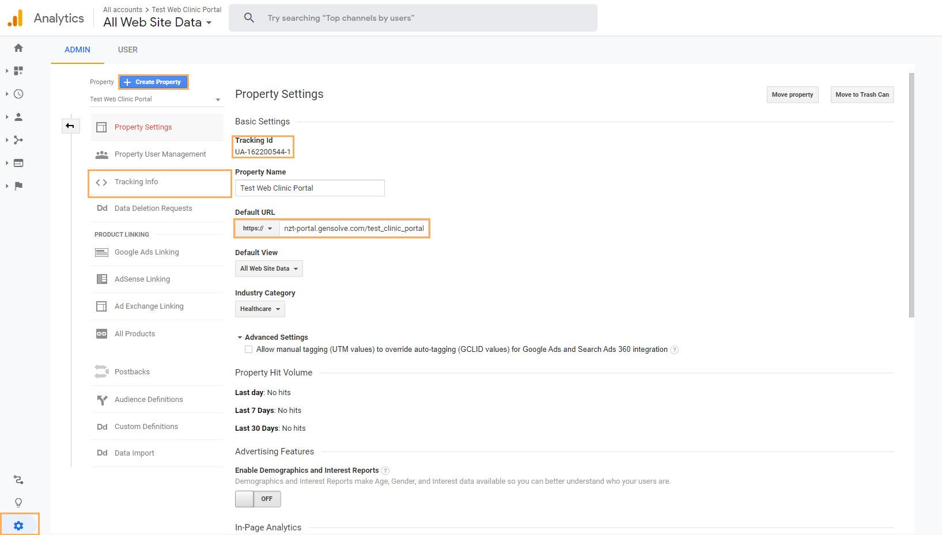The height and width of the screenshot is (535, 942).
Task: Click the Property User Management people icon
Action: 101,154
